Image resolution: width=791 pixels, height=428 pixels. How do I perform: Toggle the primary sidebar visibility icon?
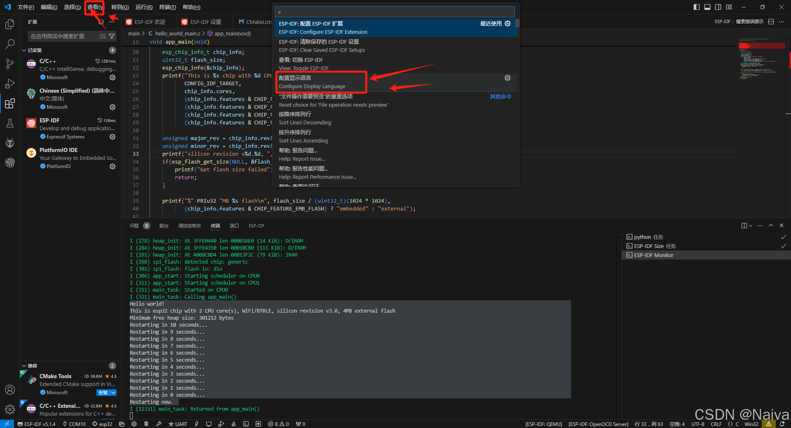696,7
